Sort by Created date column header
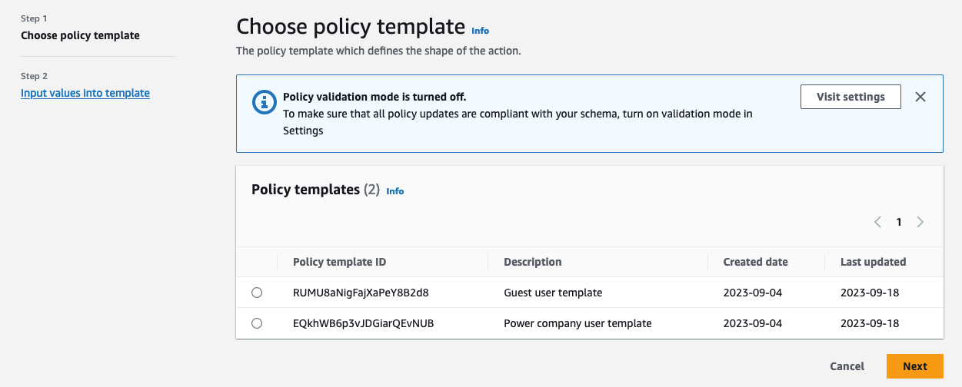This screenshot has height=387, width=962. point(755,262)
